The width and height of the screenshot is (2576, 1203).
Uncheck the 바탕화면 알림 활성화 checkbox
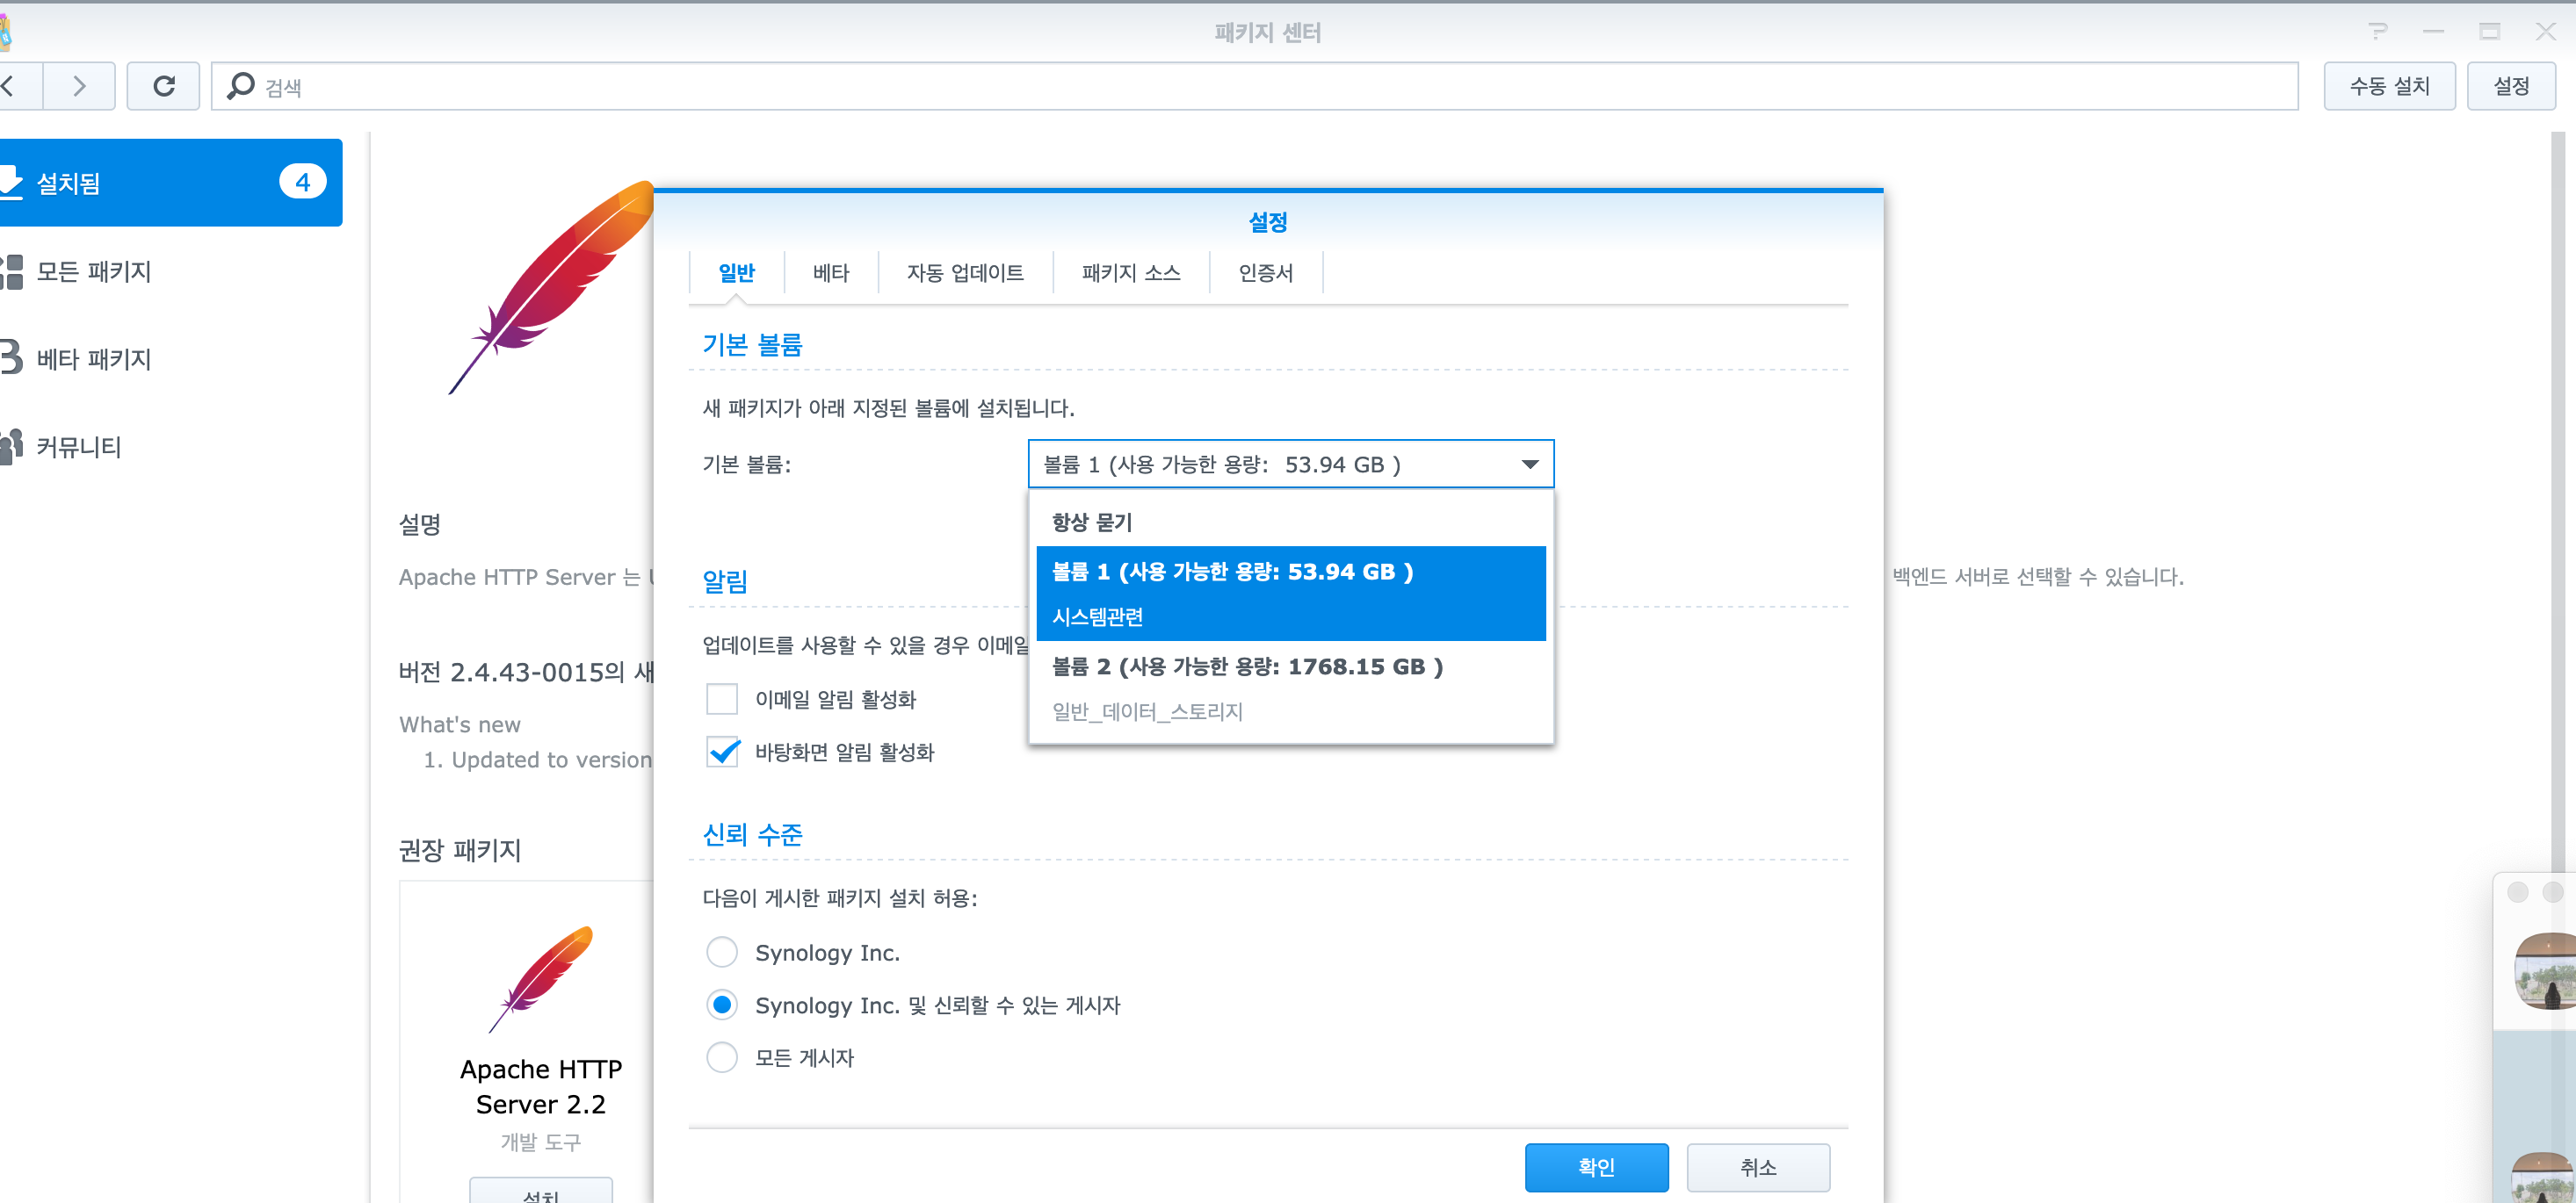(722, 752)
